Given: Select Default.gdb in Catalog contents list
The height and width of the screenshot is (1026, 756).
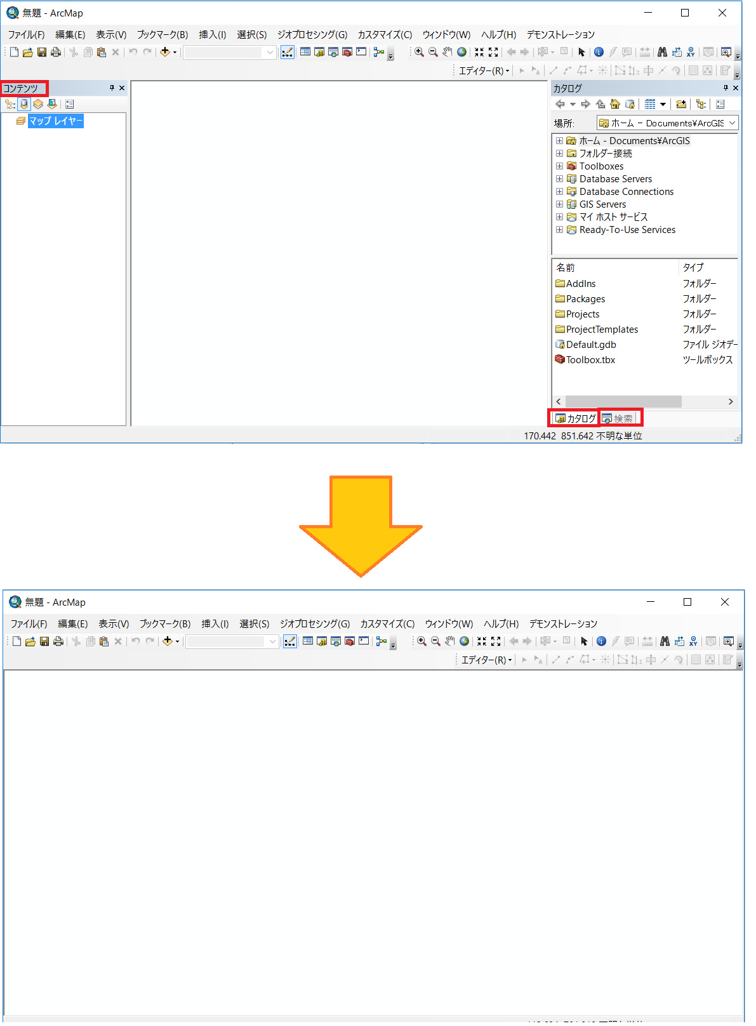Looking at the screenshot, I should (x=591, y=345).
